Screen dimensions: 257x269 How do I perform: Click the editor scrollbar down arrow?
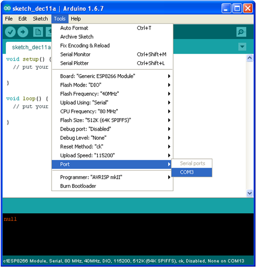[x=249, y=193]
